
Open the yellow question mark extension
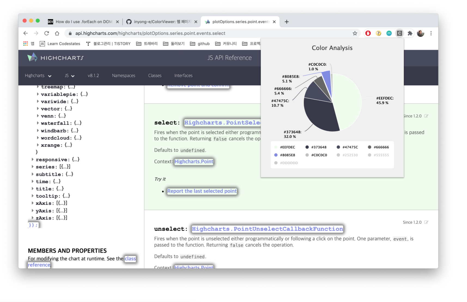tap(378, 33)
